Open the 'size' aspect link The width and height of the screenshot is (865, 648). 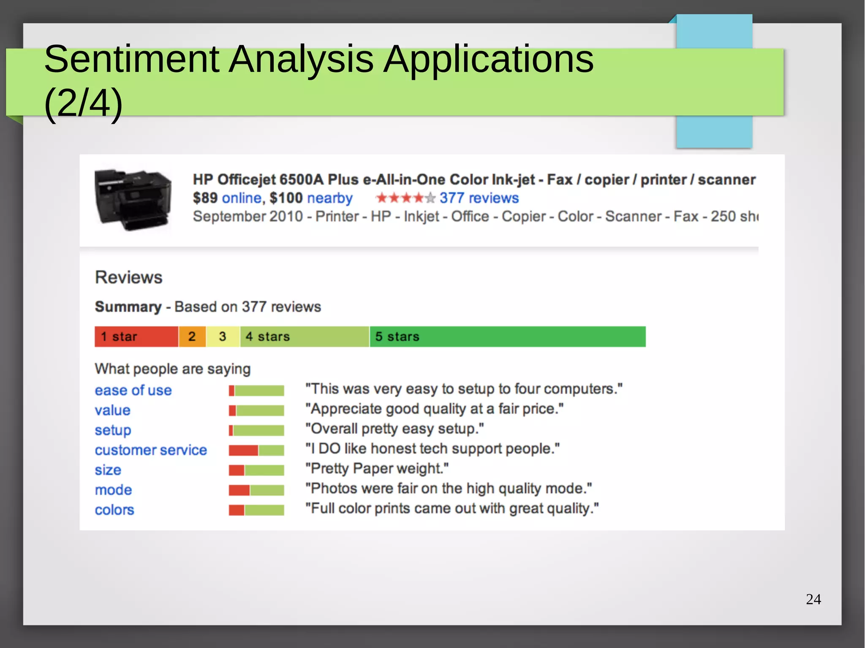[x=108, y=470]
